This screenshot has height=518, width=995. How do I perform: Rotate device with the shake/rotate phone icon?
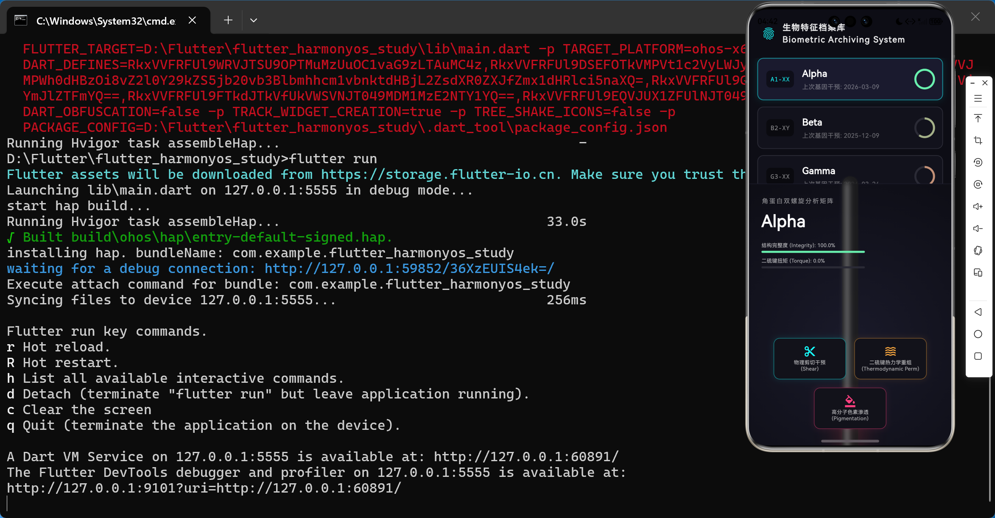(978, 251)
